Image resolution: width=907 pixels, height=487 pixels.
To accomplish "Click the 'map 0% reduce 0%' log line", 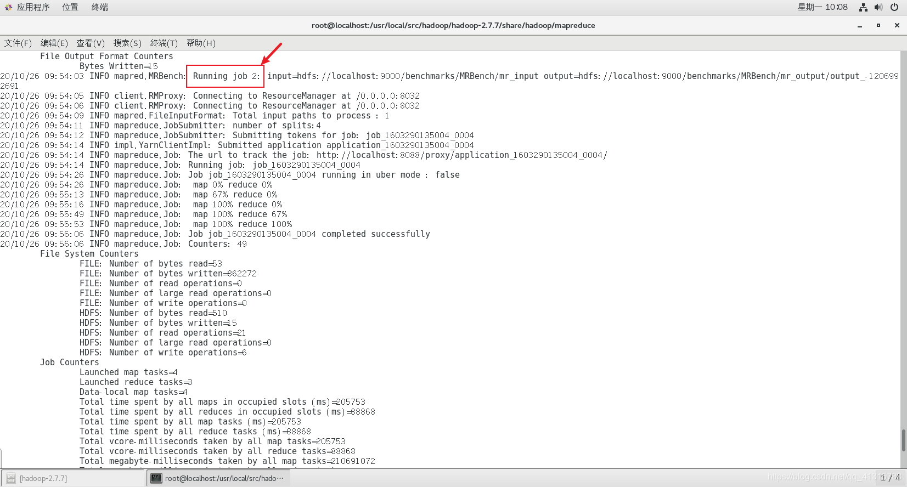I will tap(136, 185).
